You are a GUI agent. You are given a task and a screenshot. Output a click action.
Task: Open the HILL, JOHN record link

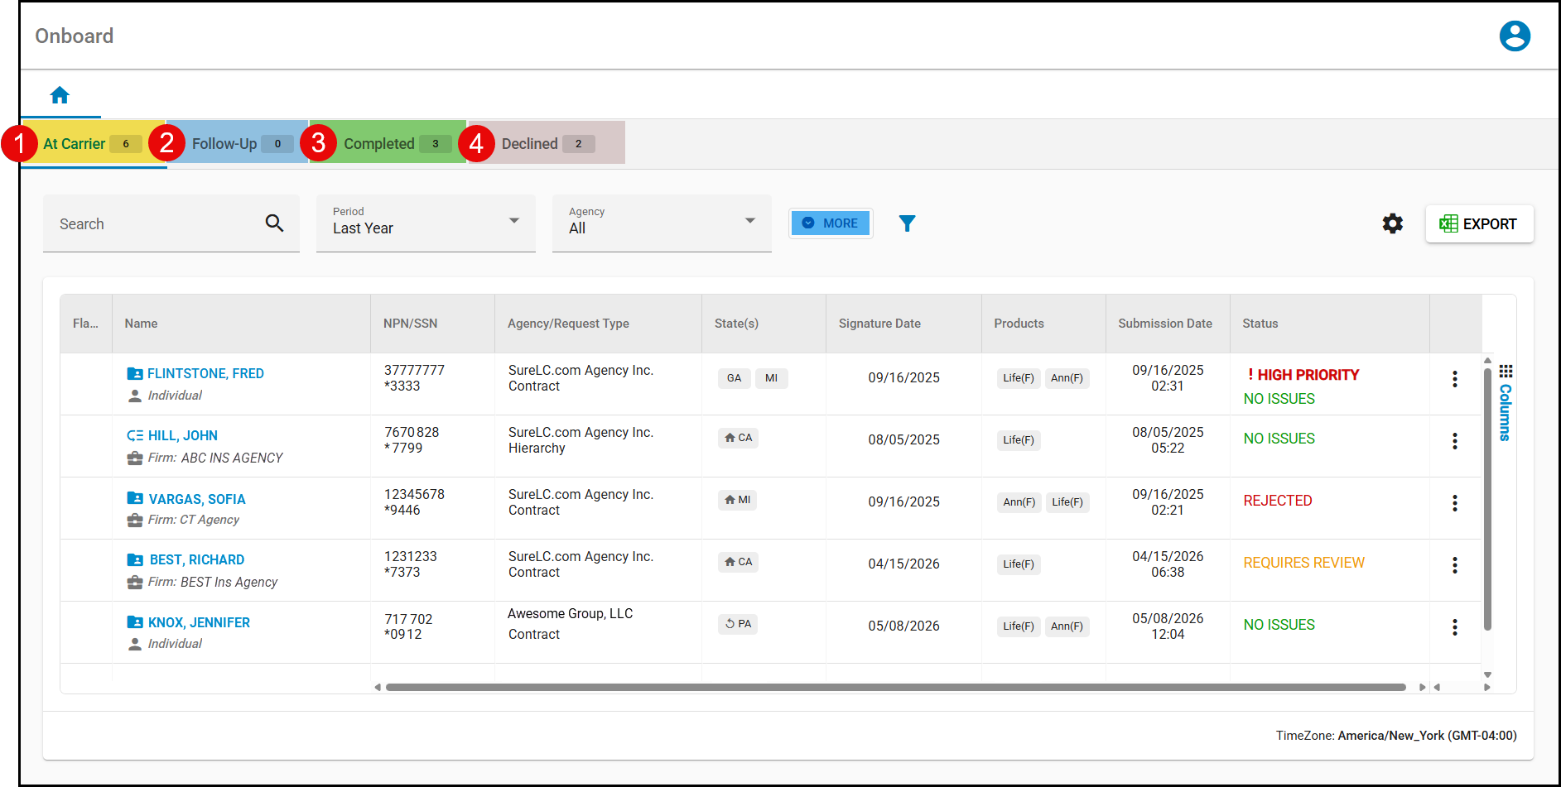point(182,436)
